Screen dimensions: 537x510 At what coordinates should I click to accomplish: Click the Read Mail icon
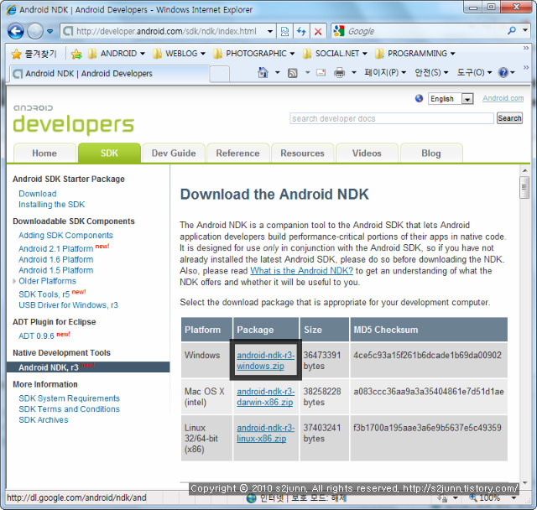321,73
